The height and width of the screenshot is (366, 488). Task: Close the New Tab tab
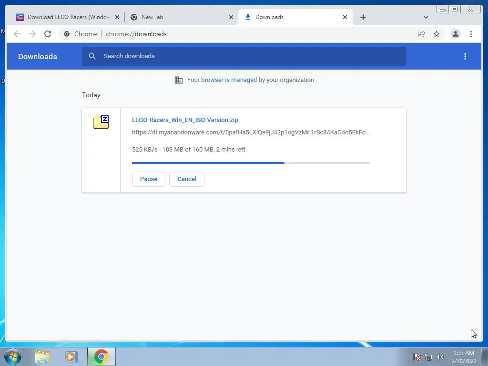point(231,18)
